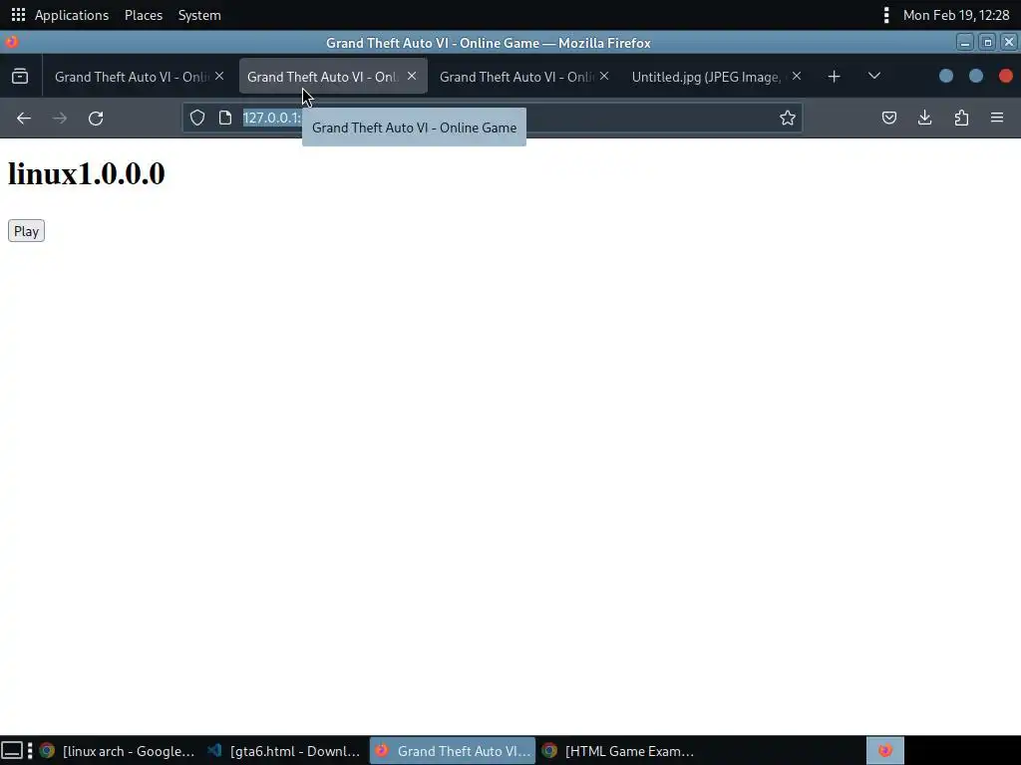
Task: Click the Firefox logo in title bar
Action: coord(12,42)
